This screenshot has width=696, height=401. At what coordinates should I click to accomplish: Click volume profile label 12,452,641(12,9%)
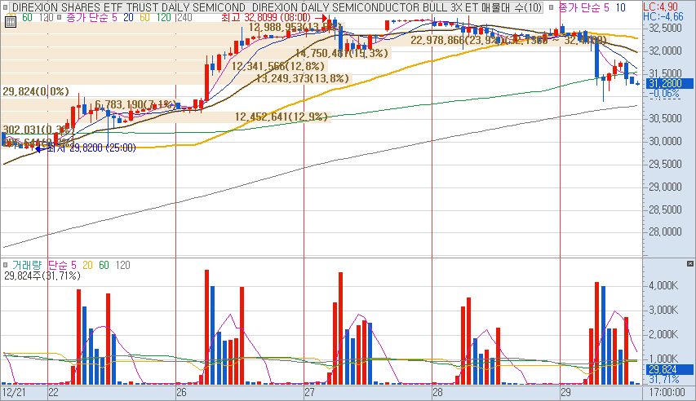(x=282, y=117)
